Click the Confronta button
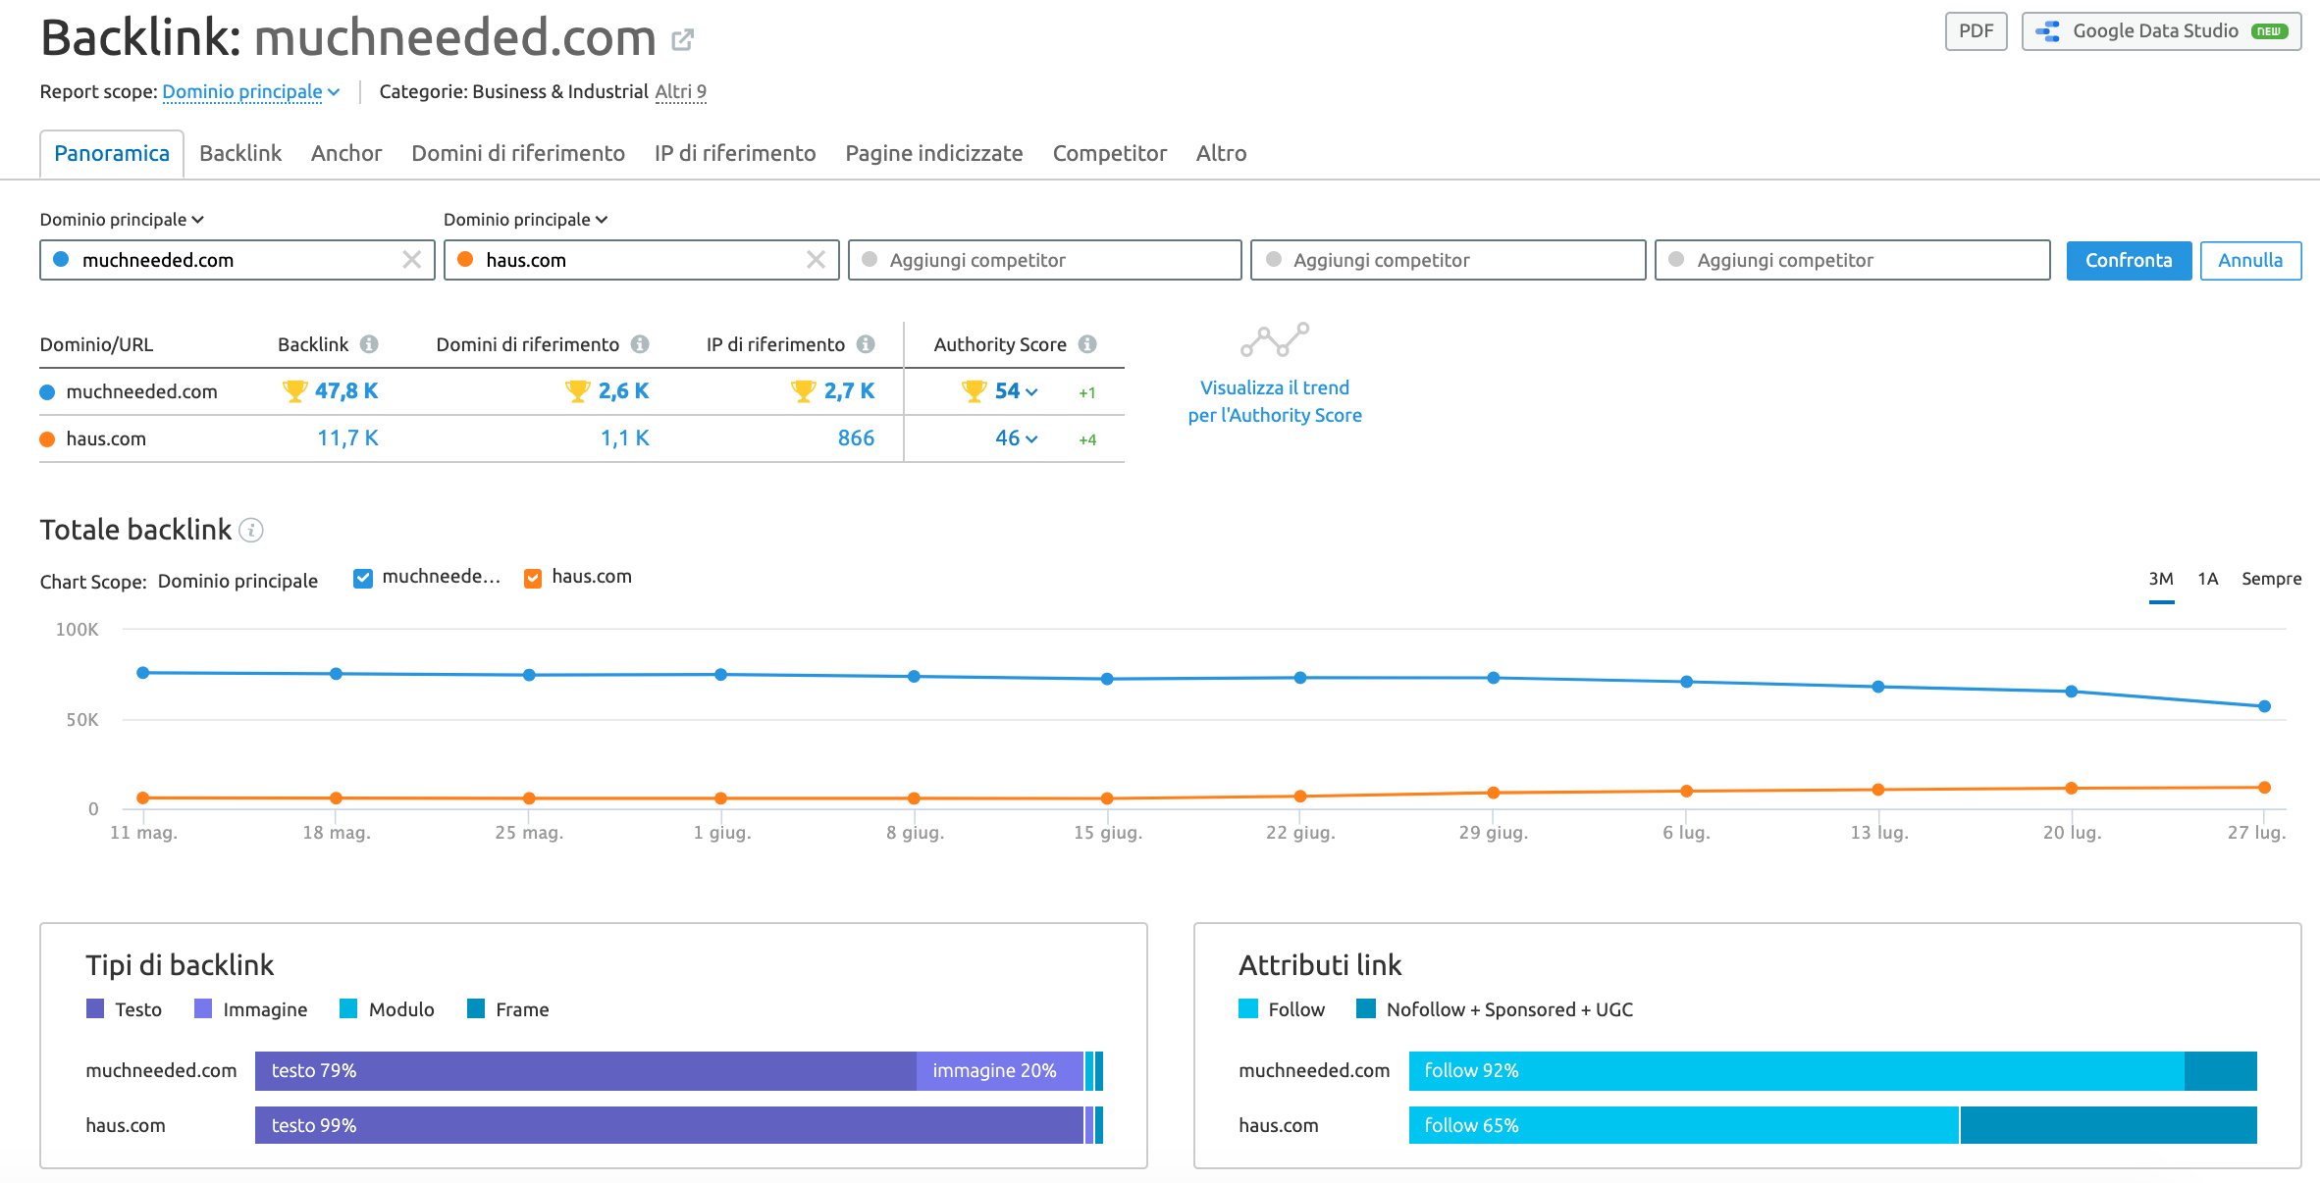 pyautogui.click(x=2129, y=261)
